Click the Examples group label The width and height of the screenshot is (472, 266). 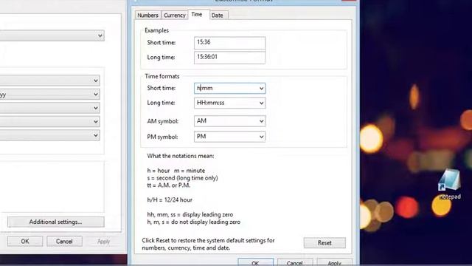156,30
